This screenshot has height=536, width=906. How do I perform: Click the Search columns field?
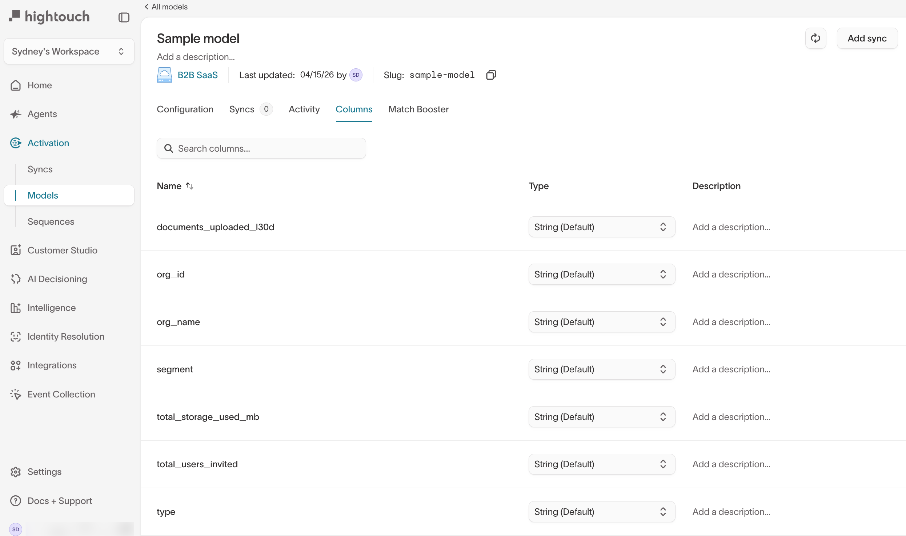click(x=261, y=148)
